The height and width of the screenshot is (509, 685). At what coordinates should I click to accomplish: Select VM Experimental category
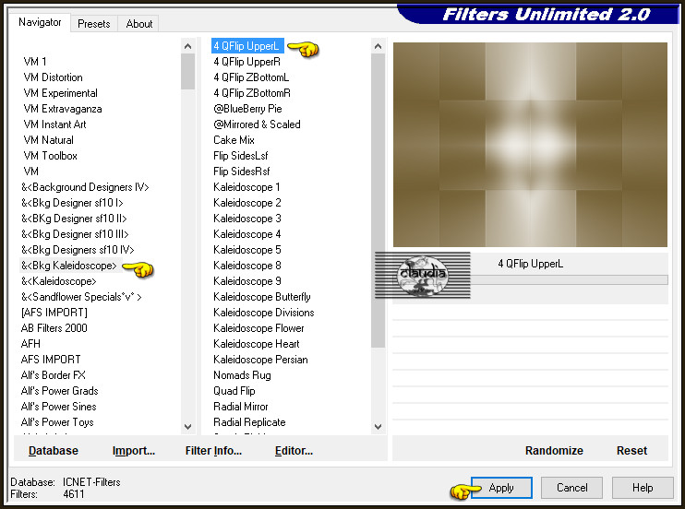(x=60, y=93)
